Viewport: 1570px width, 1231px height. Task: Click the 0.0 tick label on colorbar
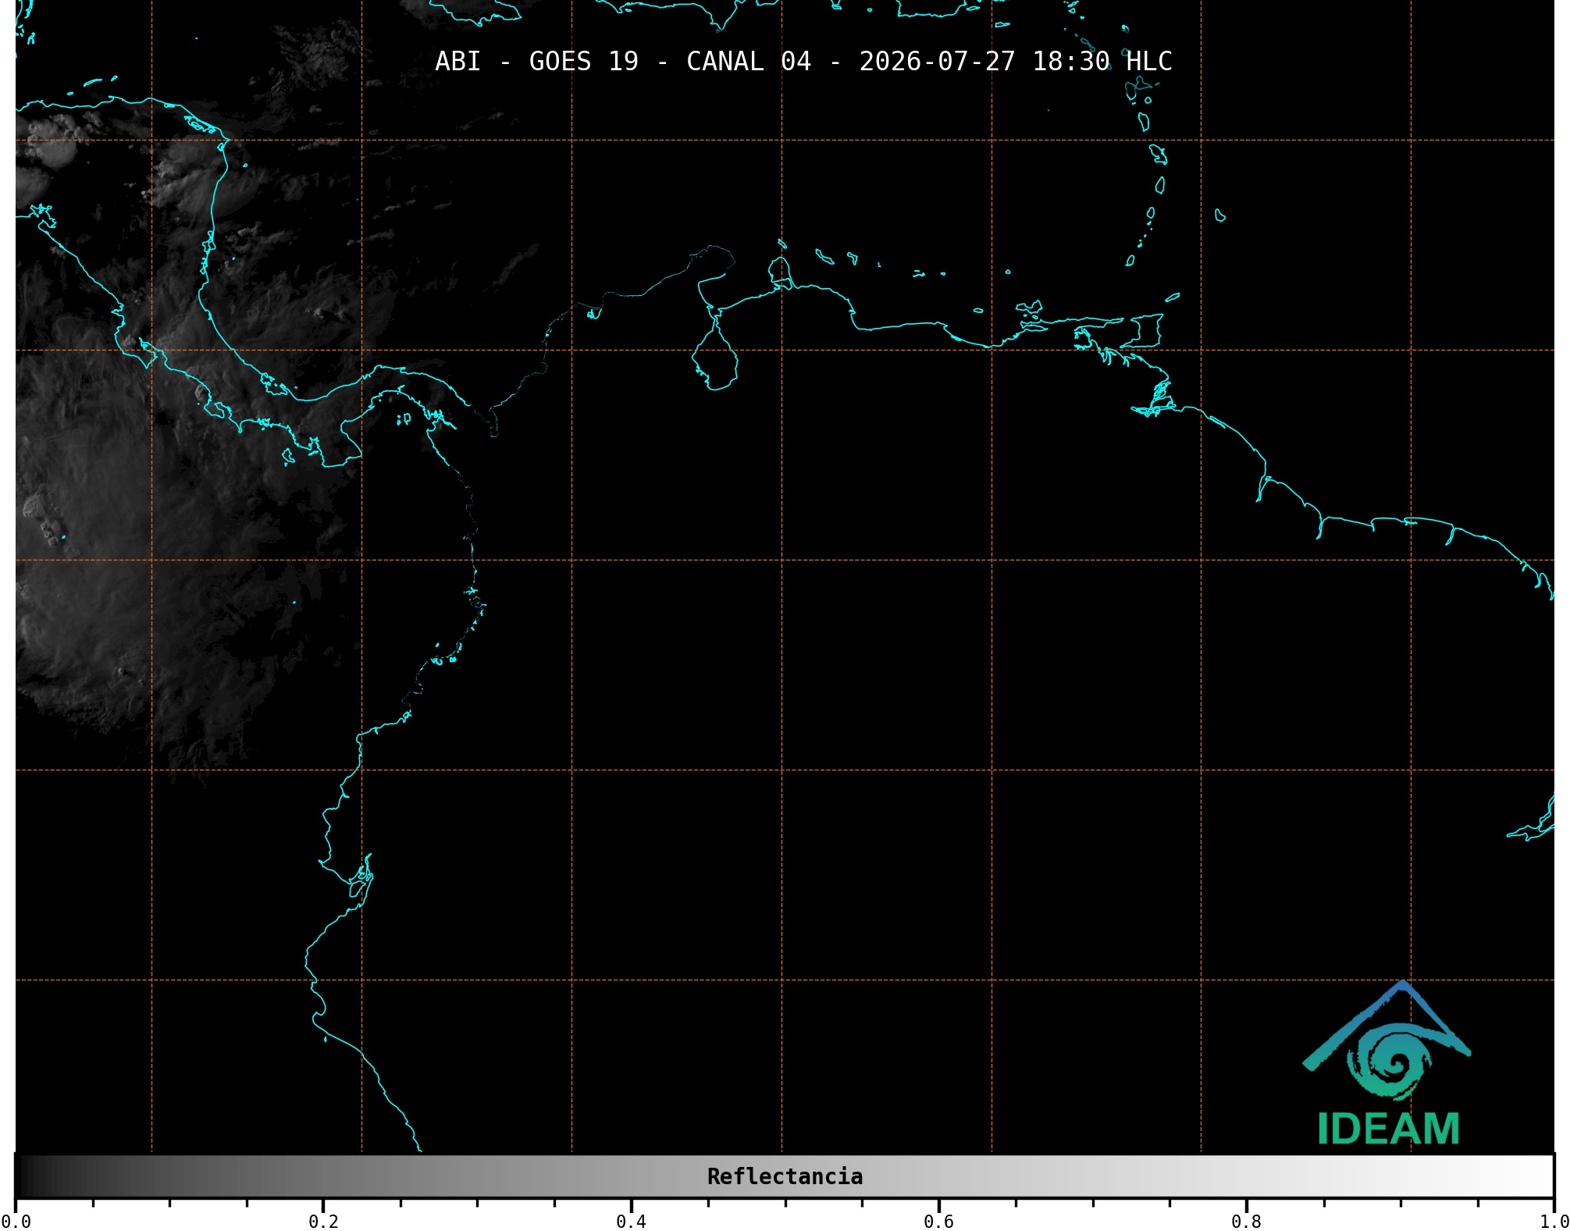[16, 1221]
